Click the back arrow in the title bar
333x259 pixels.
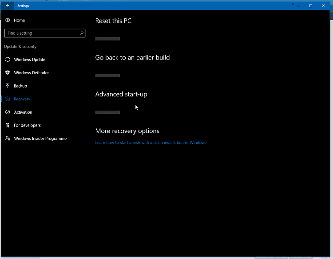pyautogui.click(x=8, y=6)
